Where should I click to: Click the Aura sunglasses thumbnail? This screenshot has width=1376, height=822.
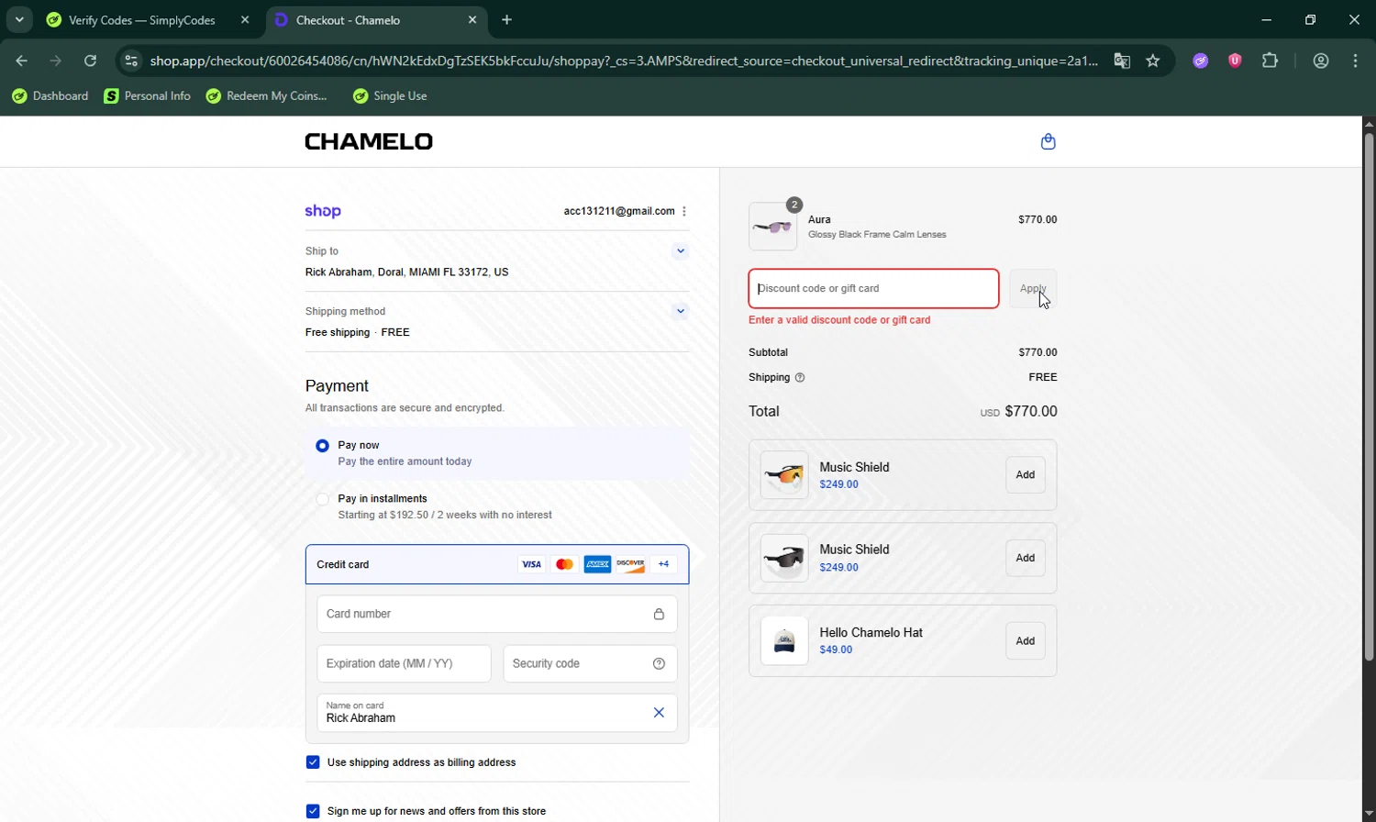click(773, 227)
